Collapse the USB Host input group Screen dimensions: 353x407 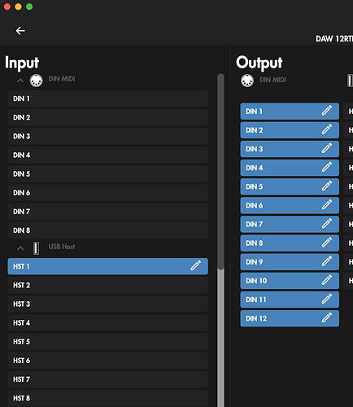20,248
